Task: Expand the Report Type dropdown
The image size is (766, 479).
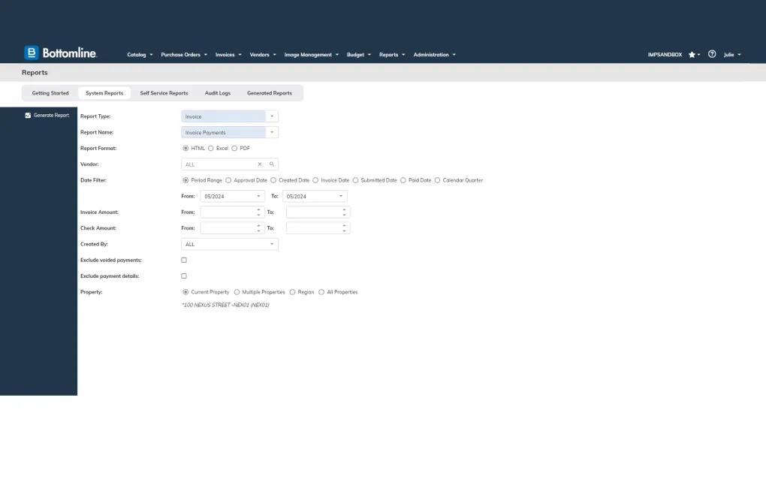Action: pos(272,116)
